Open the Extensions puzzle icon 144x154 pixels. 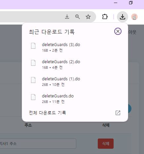click(105, 17)
